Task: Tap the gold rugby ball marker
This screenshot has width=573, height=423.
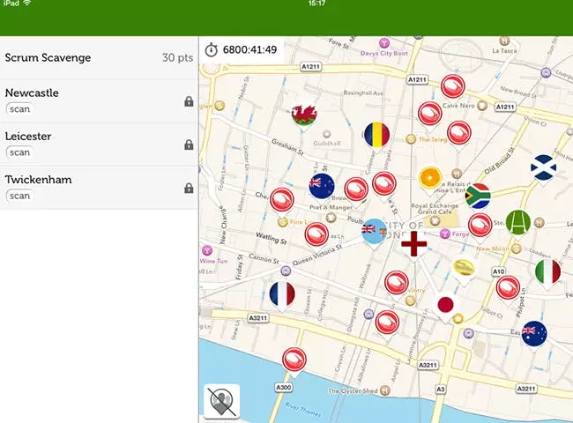Action: pyautogui.click(x=464, y=269)
